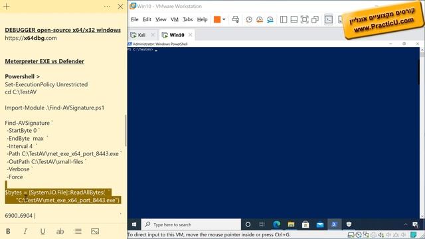Open the VM menu
425x239 pixels.
pyautogui.click(x=175, y=19)
